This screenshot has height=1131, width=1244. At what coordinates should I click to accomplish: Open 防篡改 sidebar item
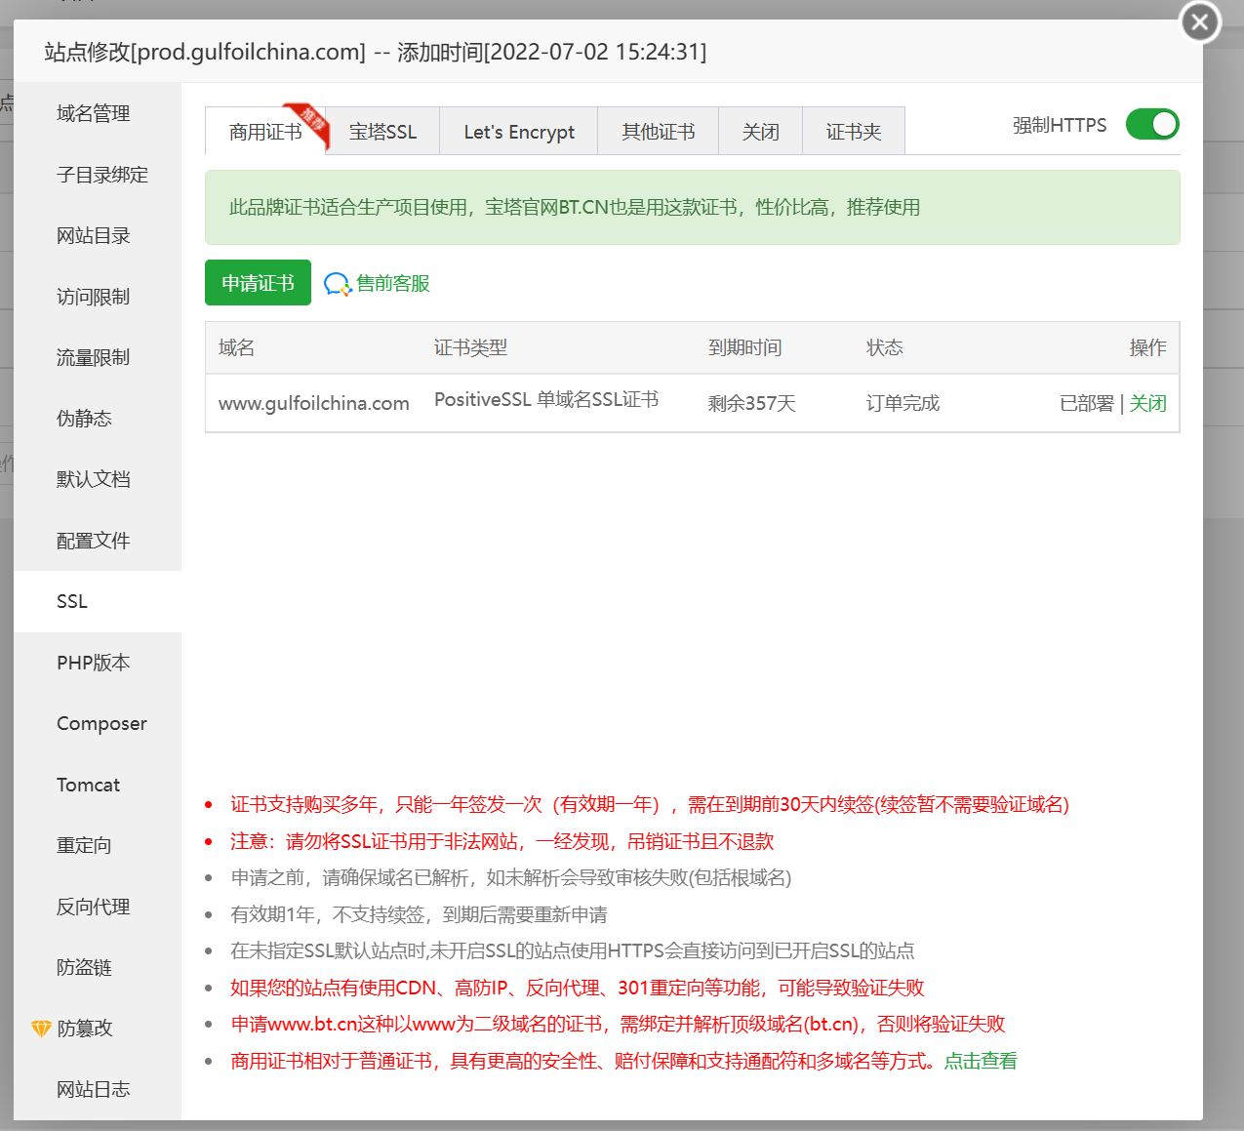(x=98, y=1029)
